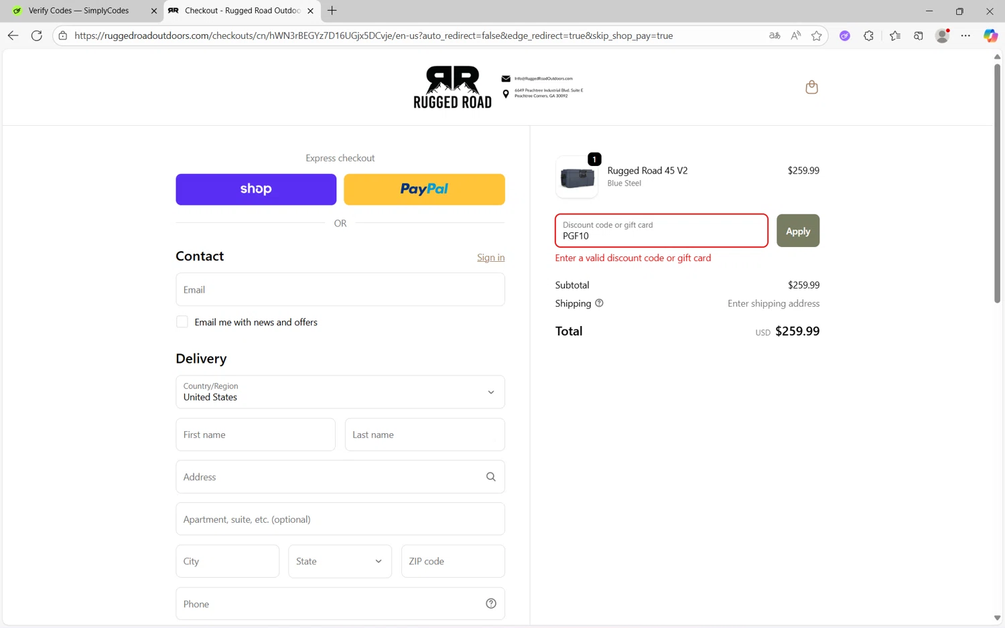This screenshot has height=628, width=1005.
Task: Focus the Phone field
Action: (340, 603)
